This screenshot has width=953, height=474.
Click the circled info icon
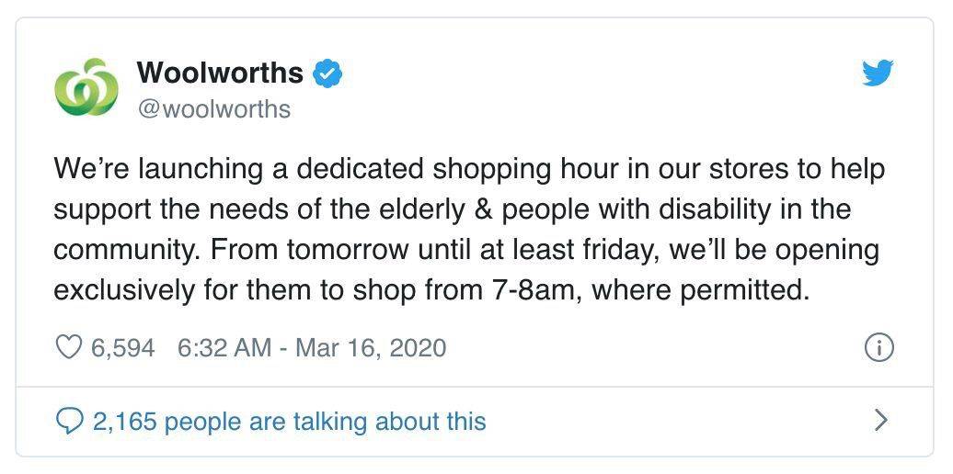pyautogui.click(x=878, y=348)
